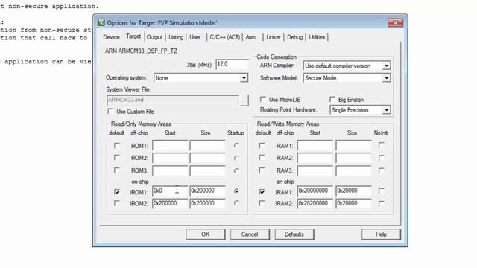Enable the Use Custom File checkbox

[111, 111]
